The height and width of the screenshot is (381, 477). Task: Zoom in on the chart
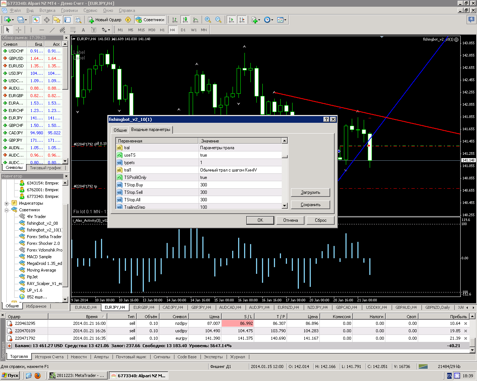pos(208,20)
